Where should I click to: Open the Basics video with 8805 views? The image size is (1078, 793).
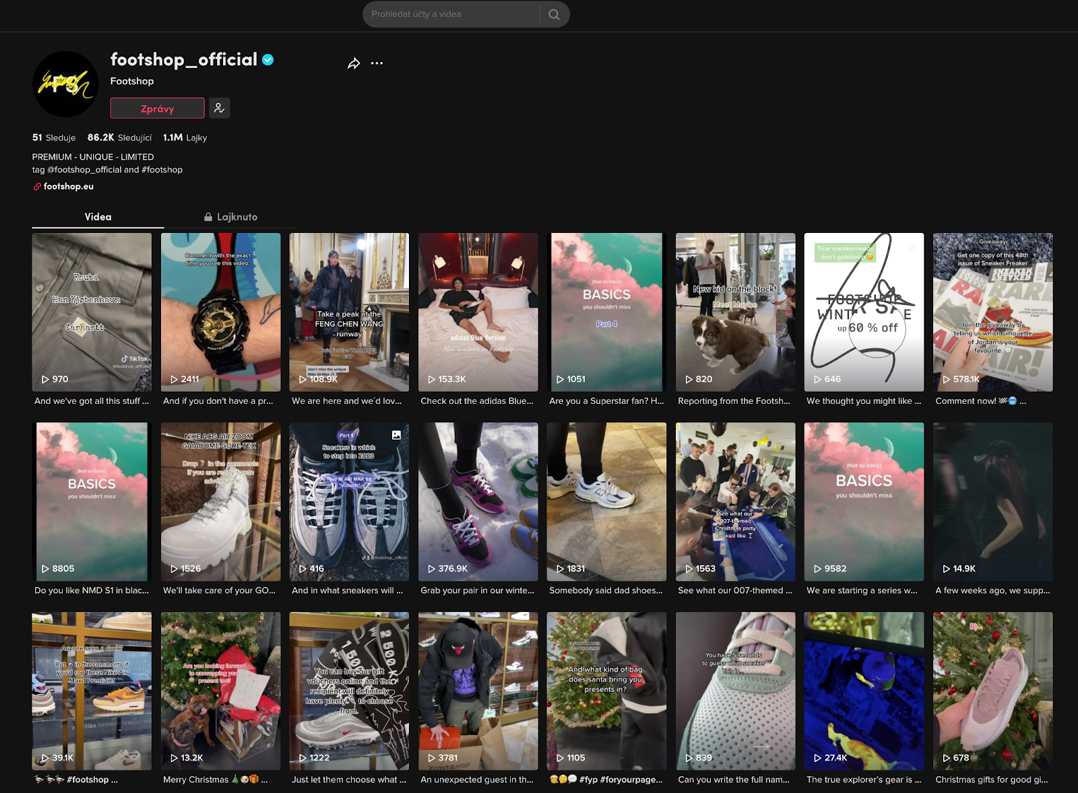point(92,502)
